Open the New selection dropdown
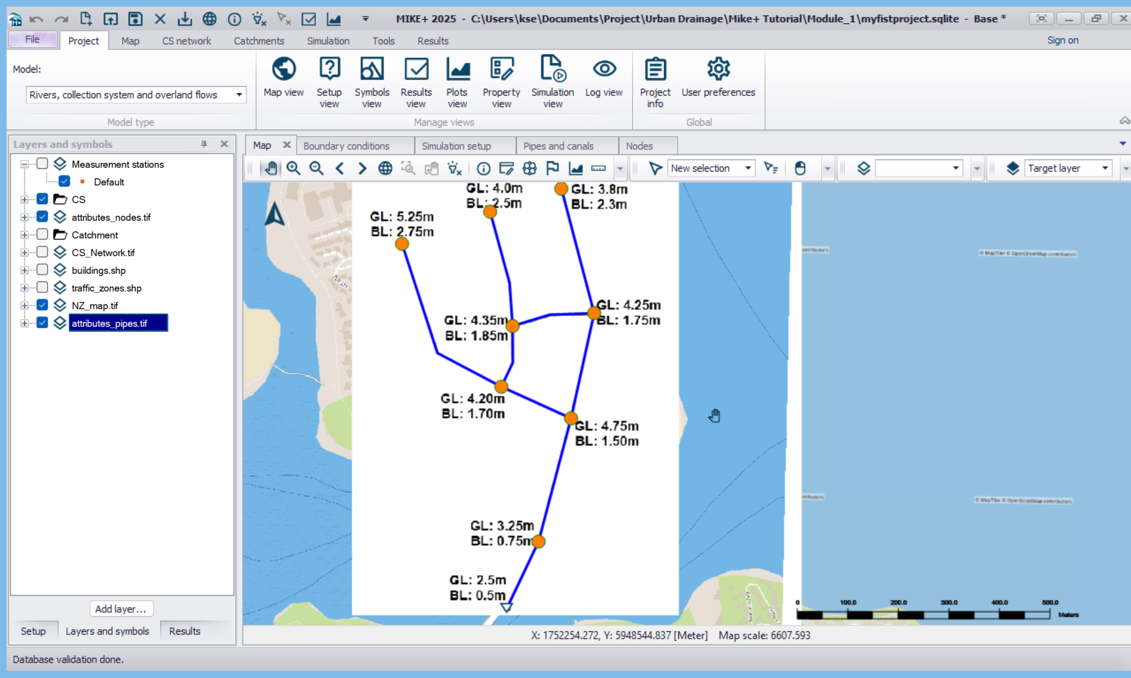 pos(748,168)
